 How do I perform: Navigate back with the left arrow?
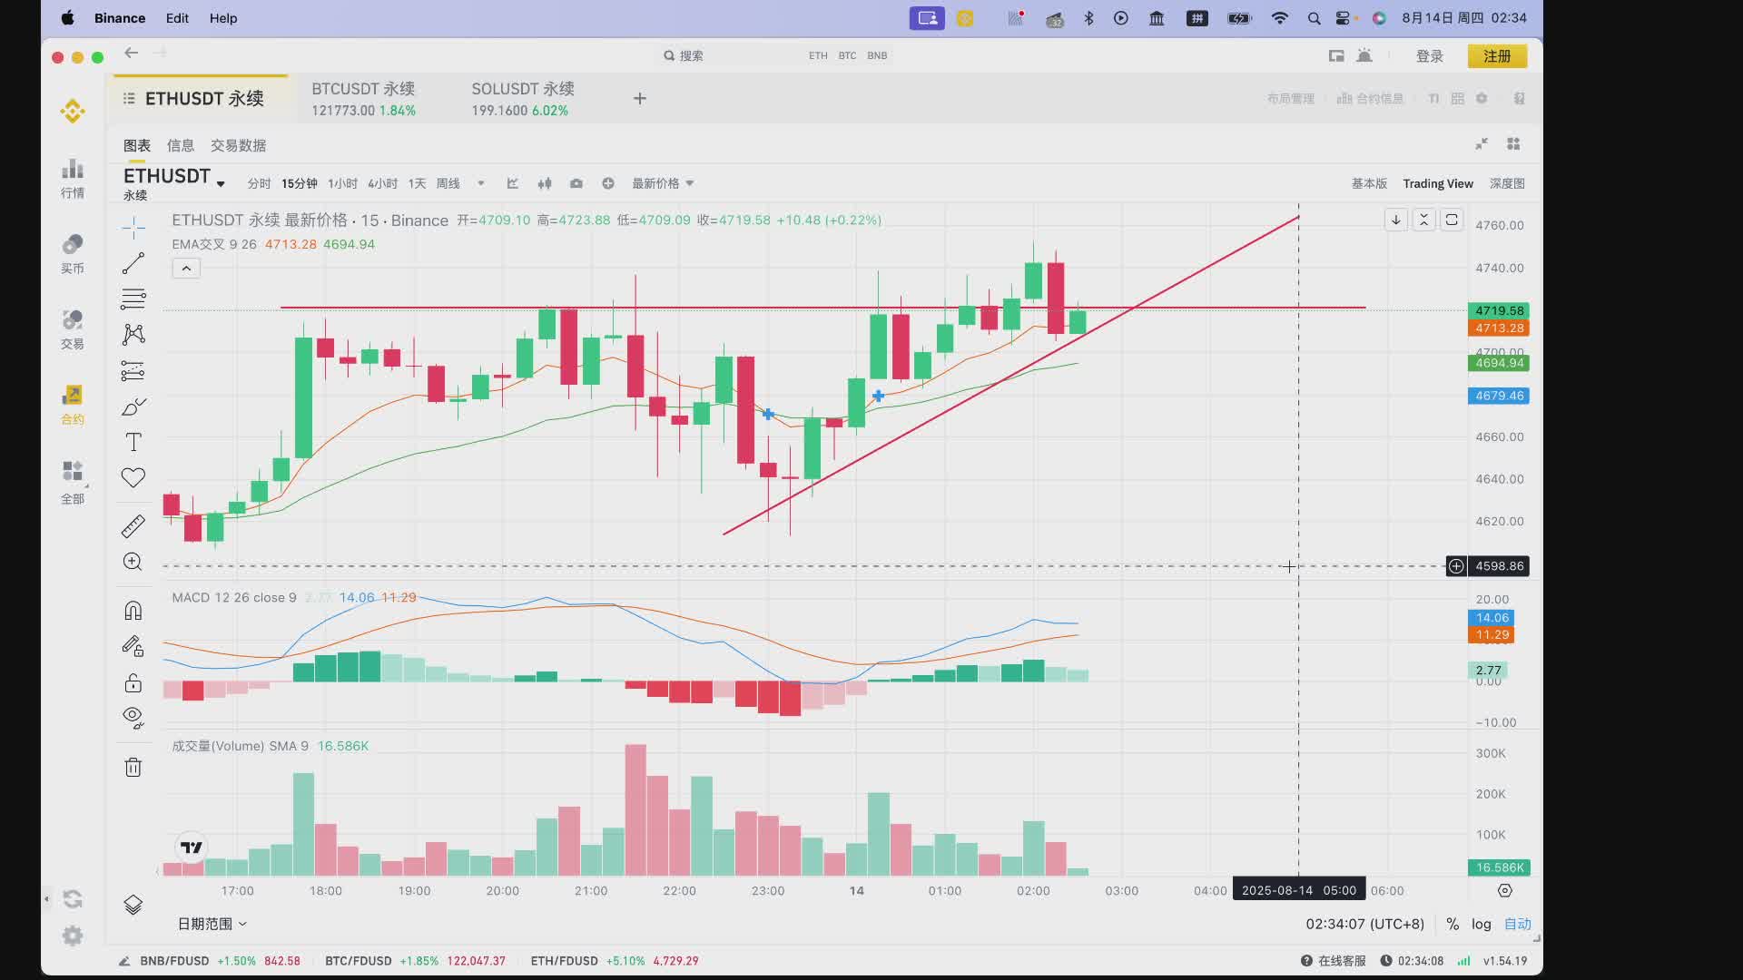[x=132, y=54]
